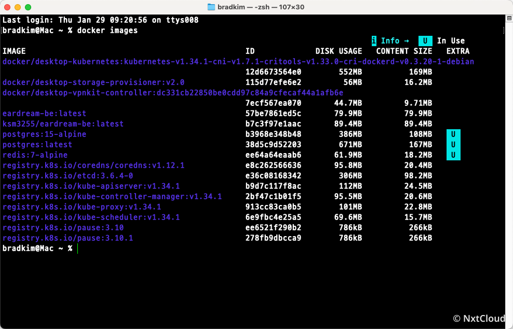Click the 552MB disk usage value

click(350, 72)
